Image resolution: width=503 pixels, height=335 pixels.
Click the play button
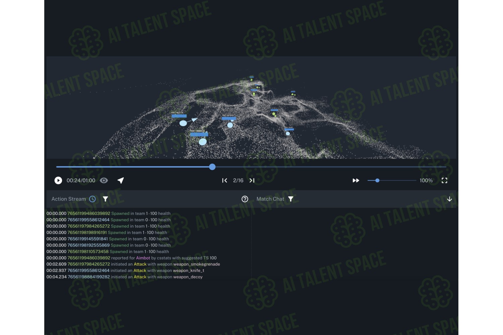pos(58,181)
